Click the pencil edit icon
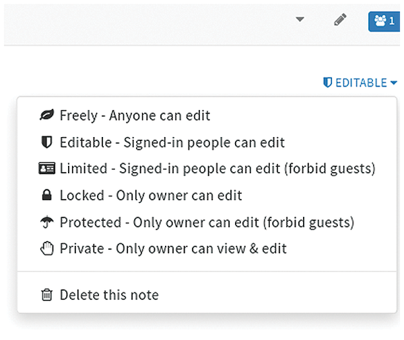Viewport: 404px width, 340px height. pyautogui.click(x=340, y=19)
